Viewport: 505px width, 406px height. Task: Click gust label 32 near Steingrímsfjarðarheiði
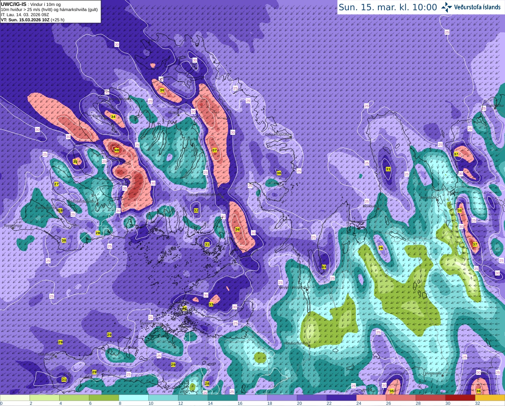coord(196,210)
